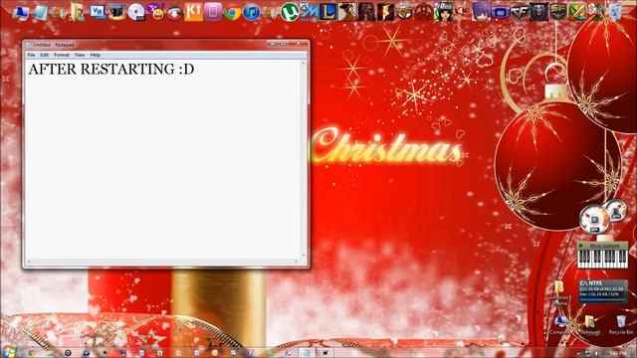Image resolution: width=637 pixels, height=358 pixels.
Task: Open the pink phone app icon
Action: [x=213, y=11]
